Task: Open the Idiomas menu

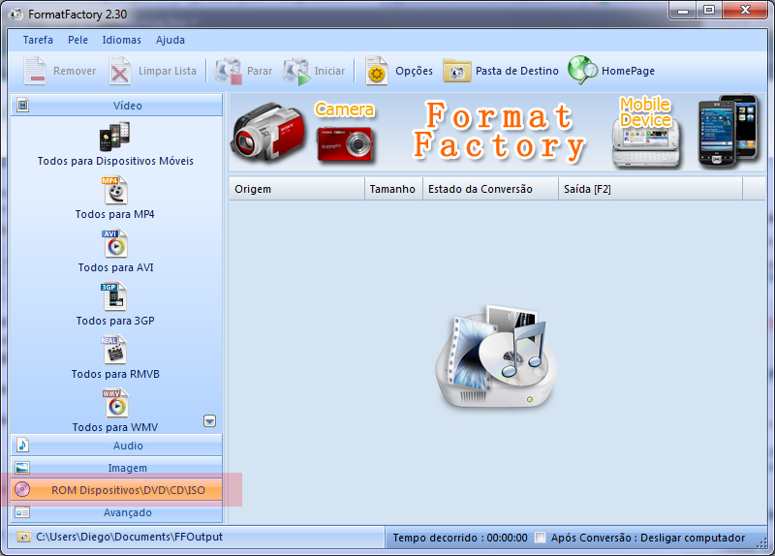Action: click(x=121, y=40)
